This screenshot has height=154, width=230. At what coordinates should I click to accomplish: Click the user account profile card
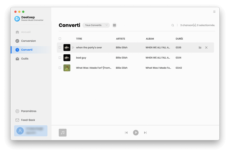pos(31,131)
